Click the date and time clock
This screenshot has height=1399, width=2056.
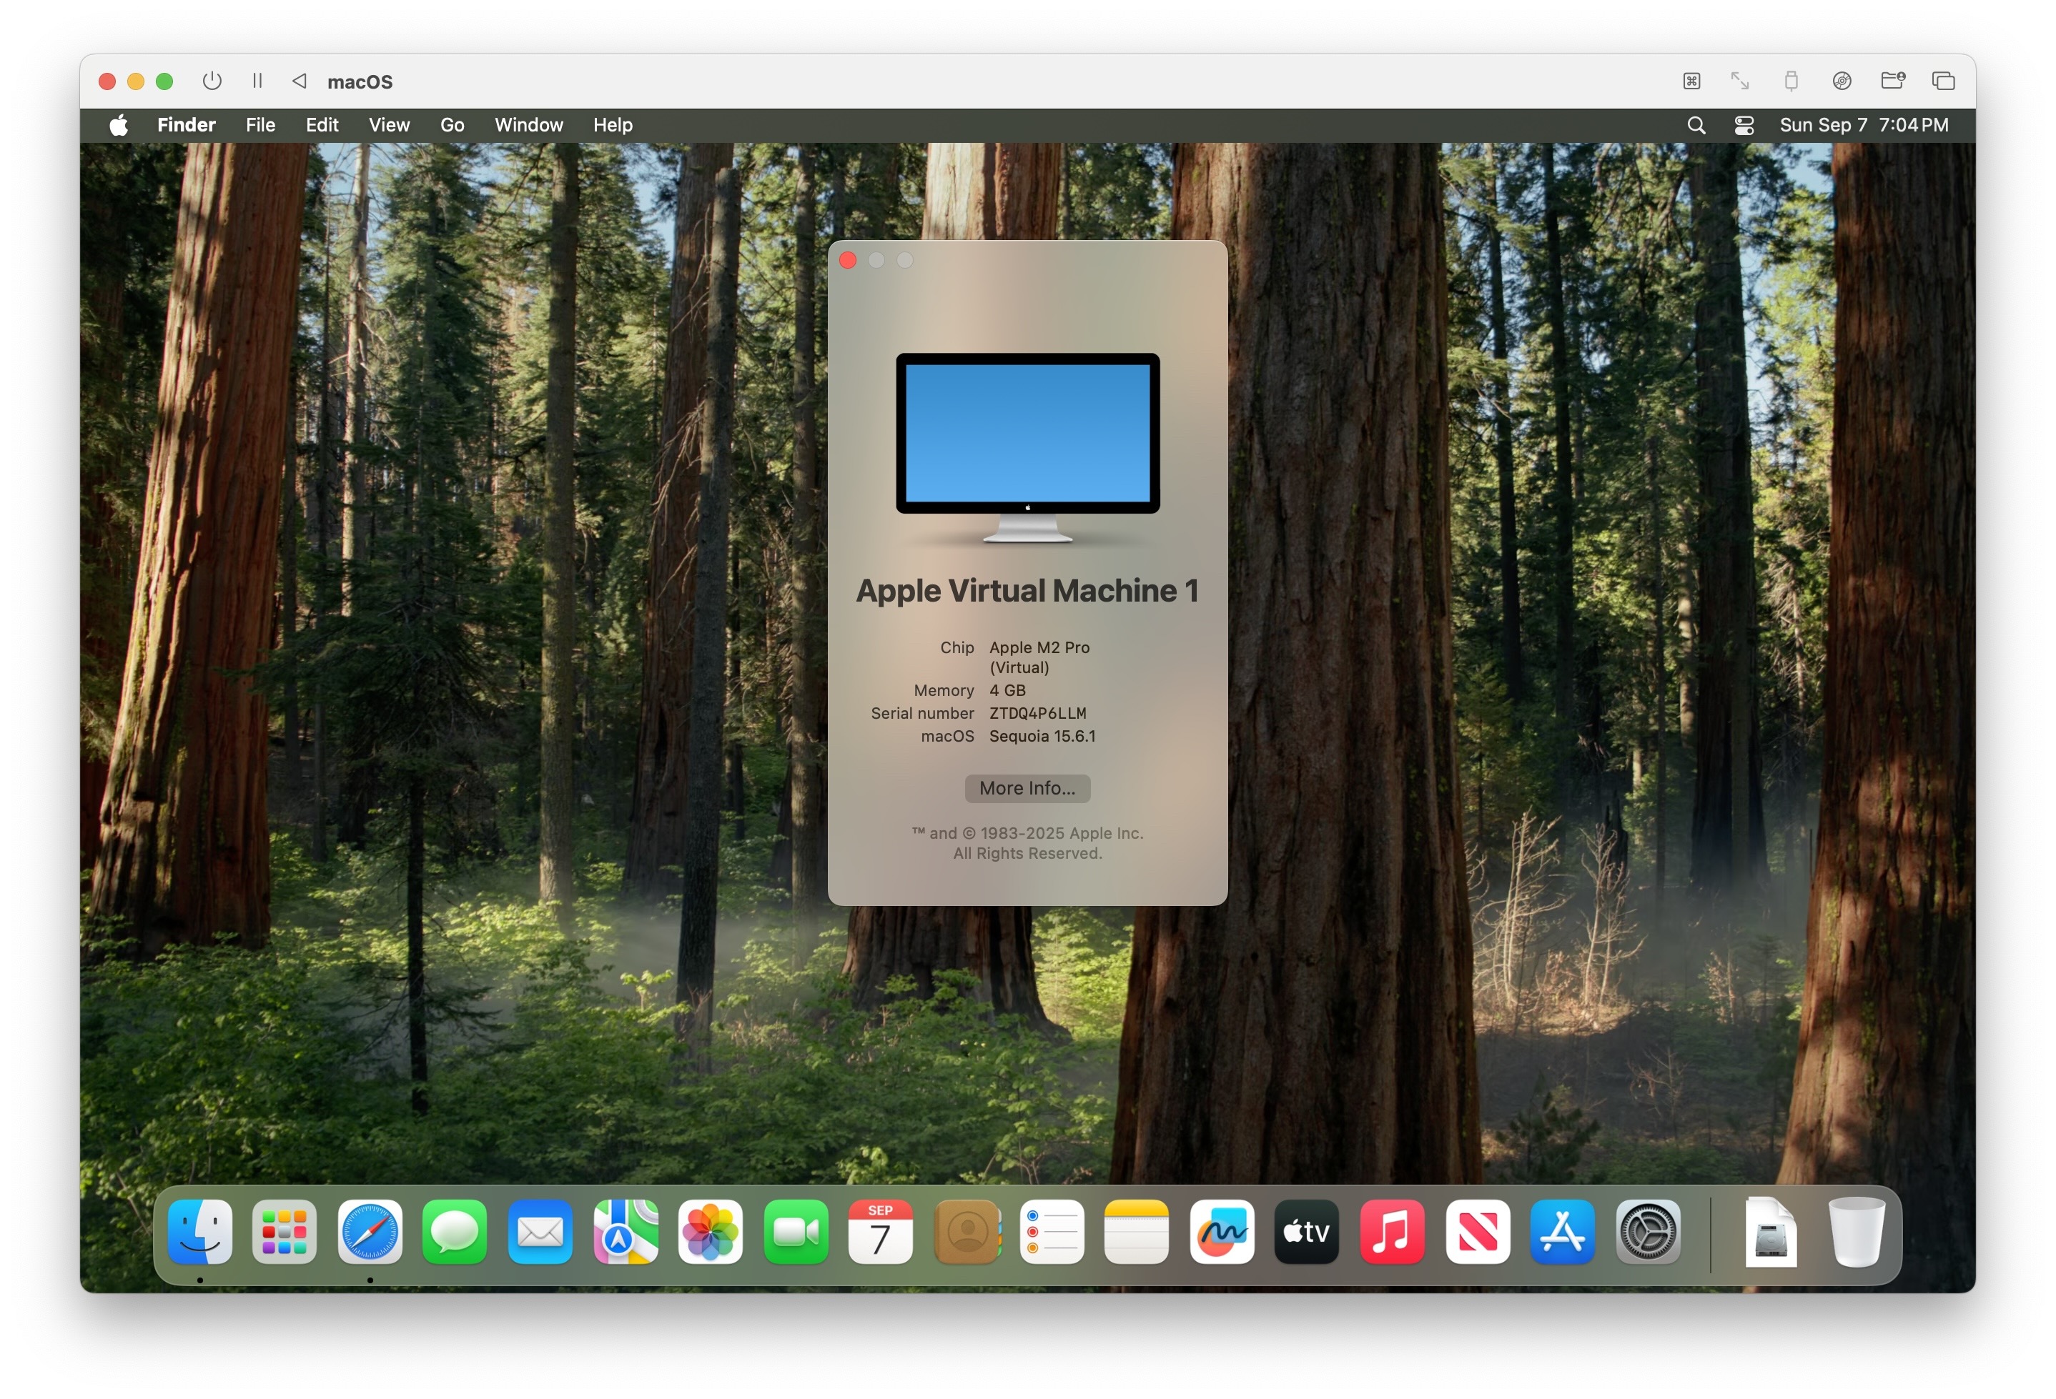(x=1864, y=126)
